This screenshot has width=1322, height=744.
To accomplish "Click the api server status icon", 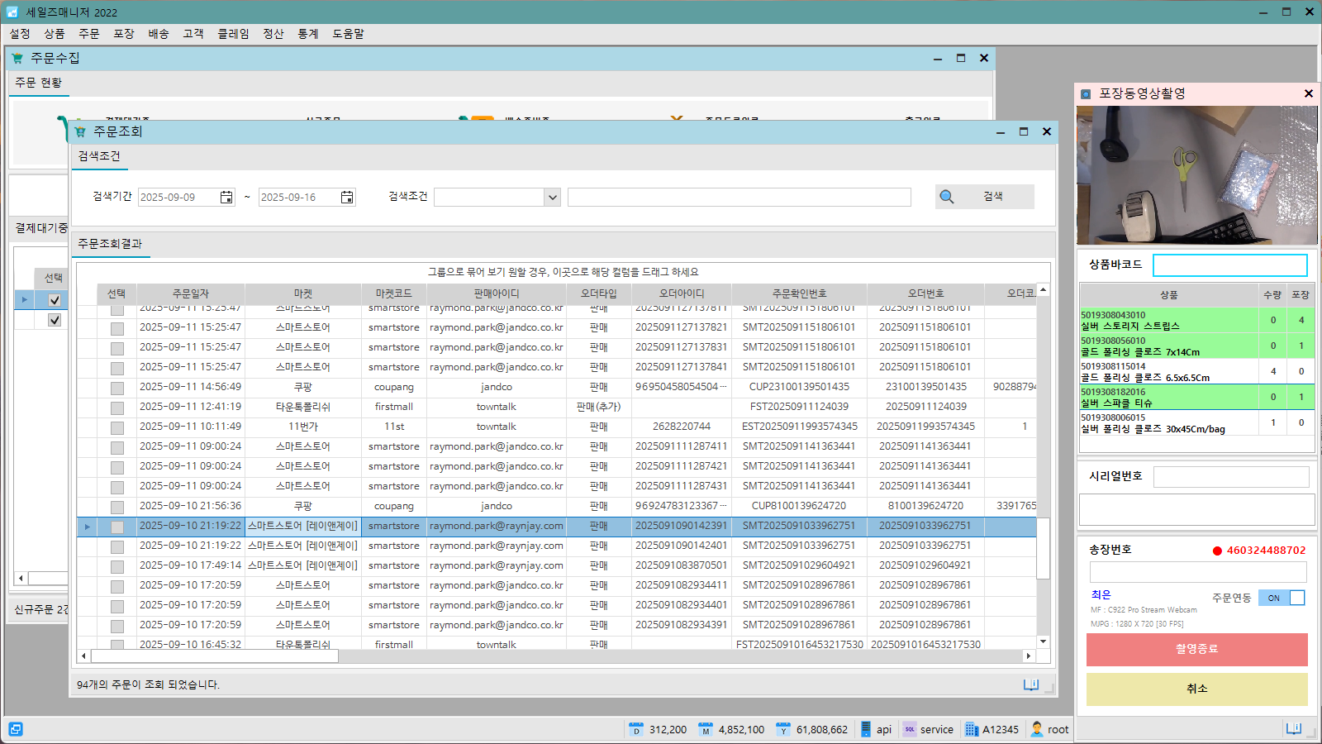I will (866, 729).
